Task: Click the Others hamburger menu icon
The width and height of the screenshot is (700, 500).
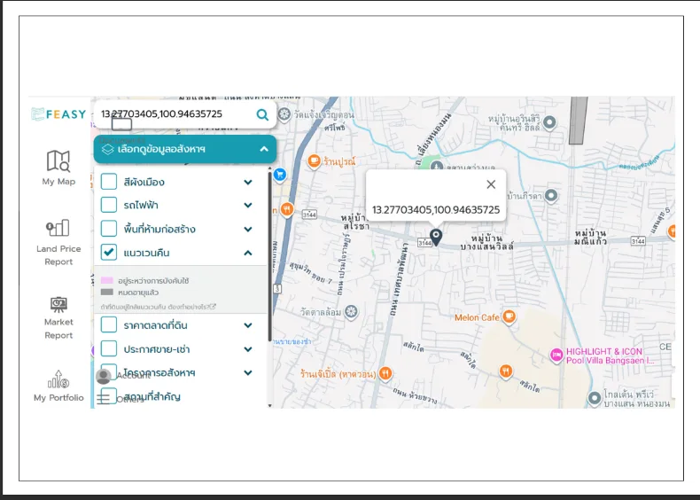Action: click(103, 398)
